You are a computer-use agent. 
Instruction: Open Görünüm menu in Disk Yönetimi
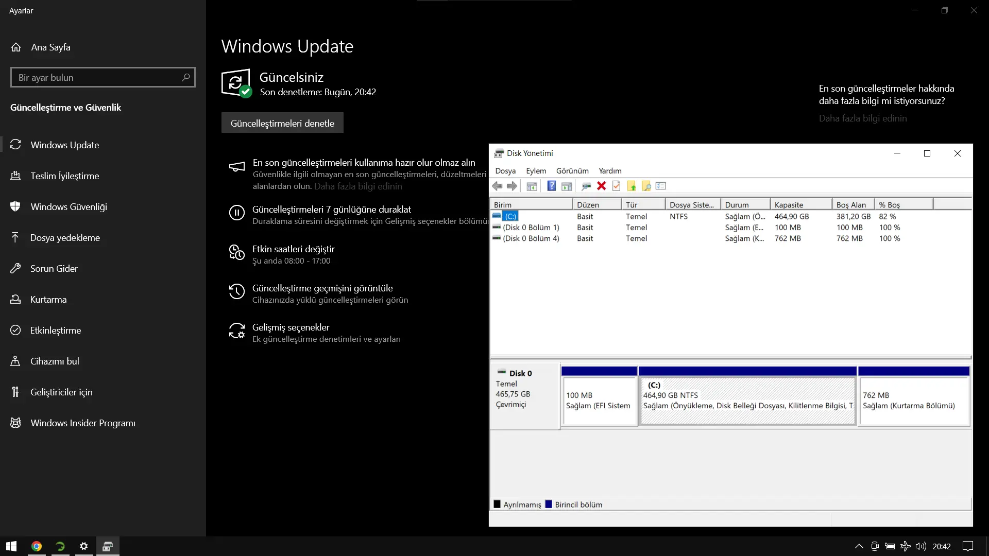572,171
